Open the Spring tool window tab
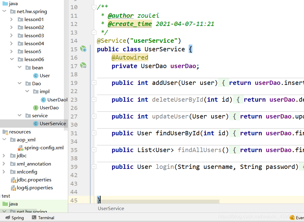The image size is (304, 222). click(15, 217)
